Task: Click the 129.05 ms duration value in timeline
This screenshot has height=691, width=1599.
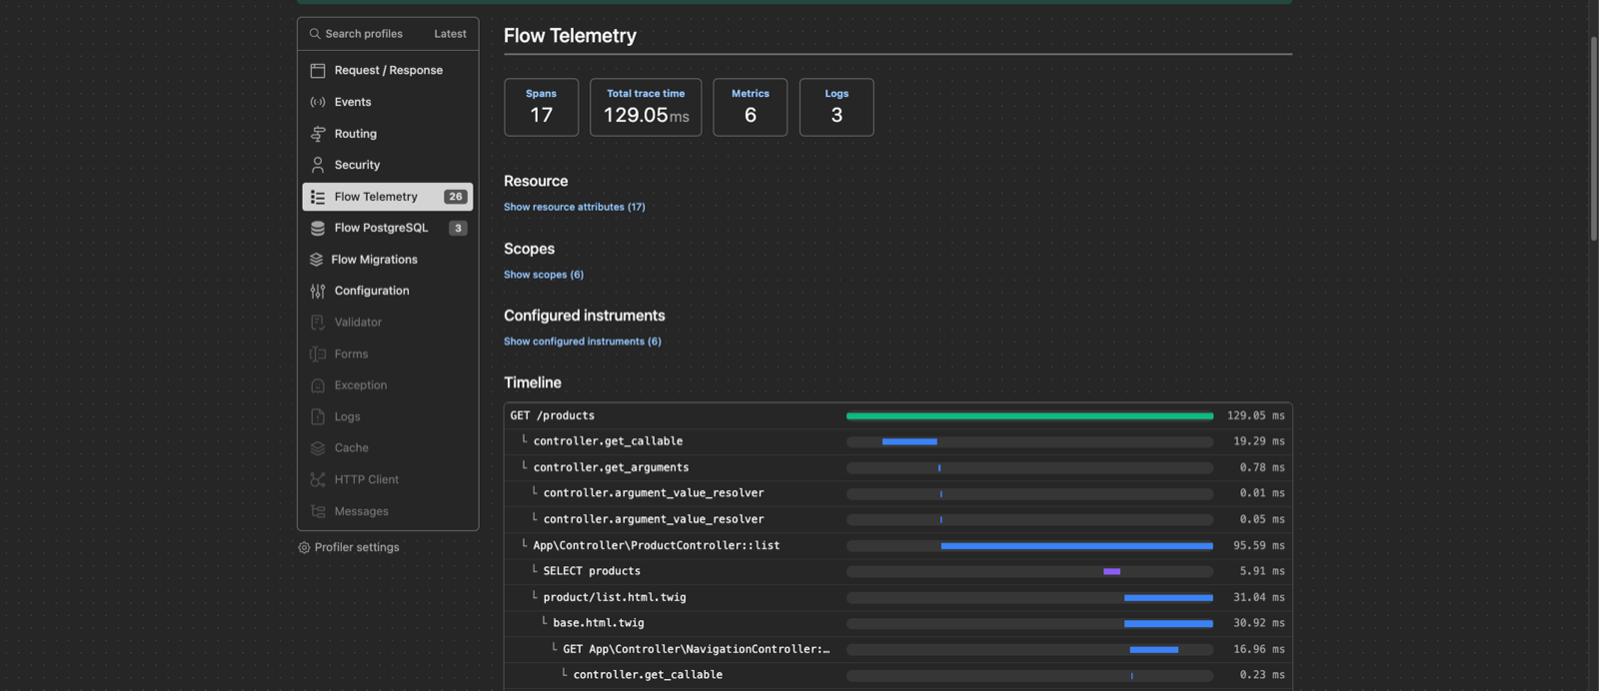Action: pyautogui.click(x=1256, y=415)
